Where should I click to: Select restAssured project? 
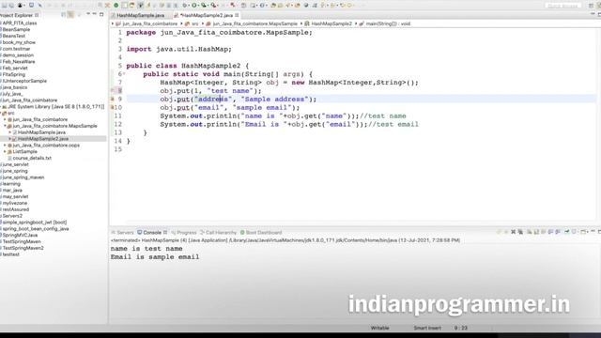[x=15, y=209]
